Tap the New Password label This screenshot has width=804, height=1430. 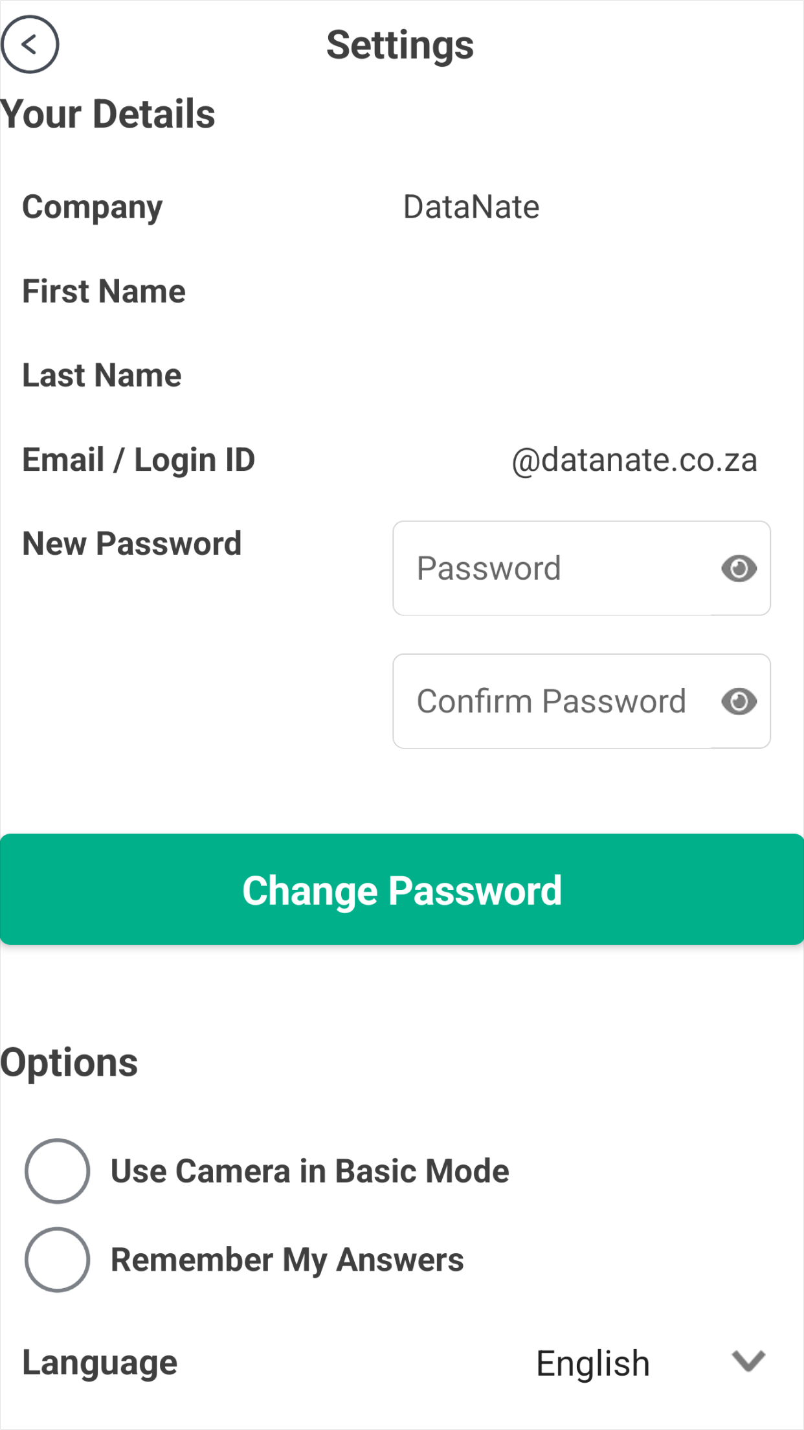pos(132,543)
